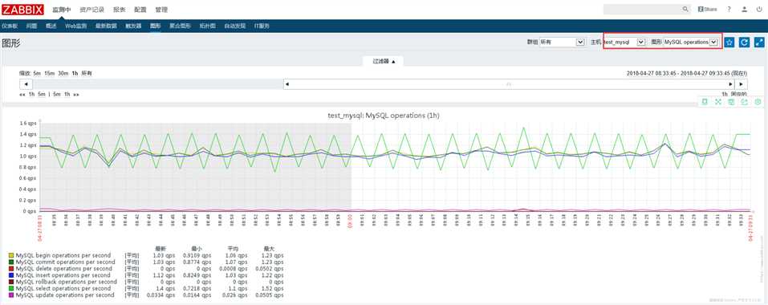Click the 09:00 red time axis label
This screenshot has width=768, height=305.
point(350,222)
